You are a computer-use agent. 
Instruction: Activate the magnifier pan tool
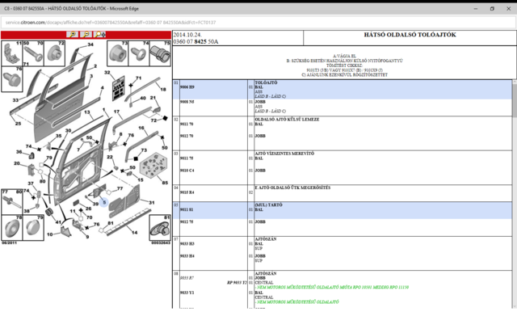(x=99, y=34)
